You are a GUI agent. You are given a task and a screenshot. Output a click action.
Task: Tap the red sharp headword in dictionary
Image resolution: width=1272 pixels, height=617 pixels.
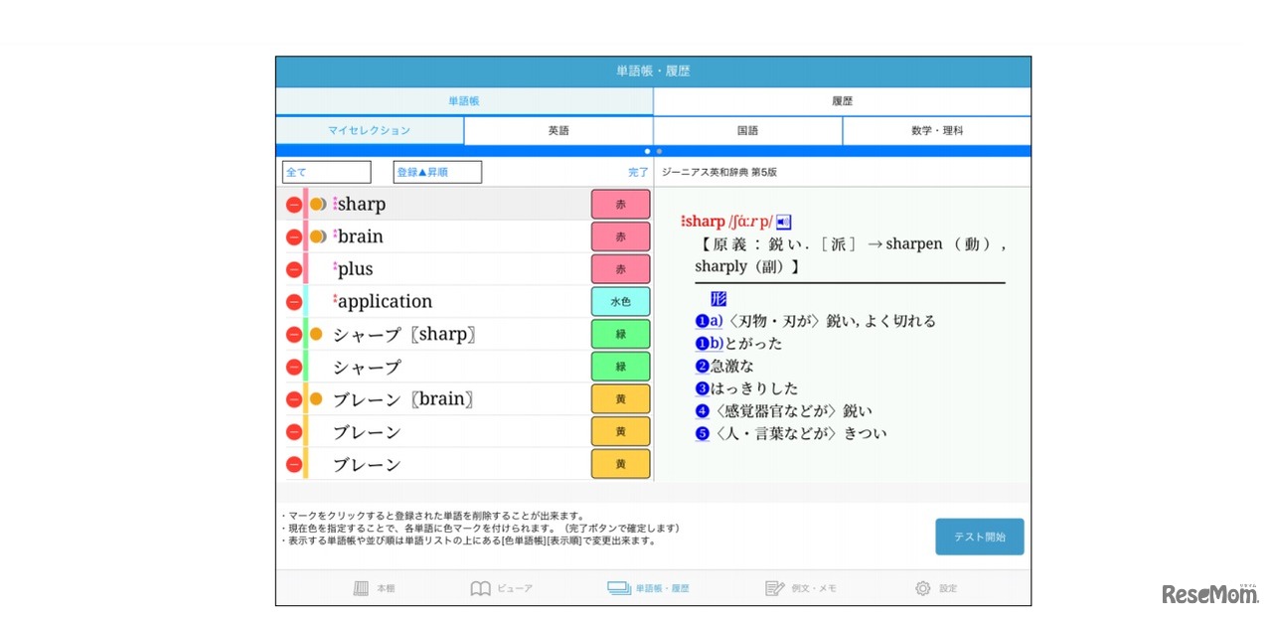pyautogui.click(x=704, y=222)
